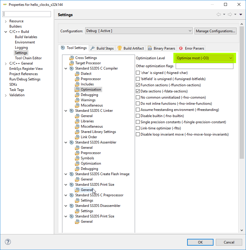246x250 pixels.
Task: Enable Assume freestanding environment checkbox
Action: (x=138, y=110)
